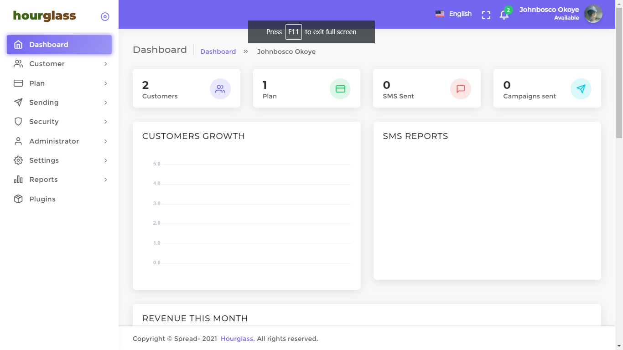Click the Dashboard breadcrumb link

point(218,51)
